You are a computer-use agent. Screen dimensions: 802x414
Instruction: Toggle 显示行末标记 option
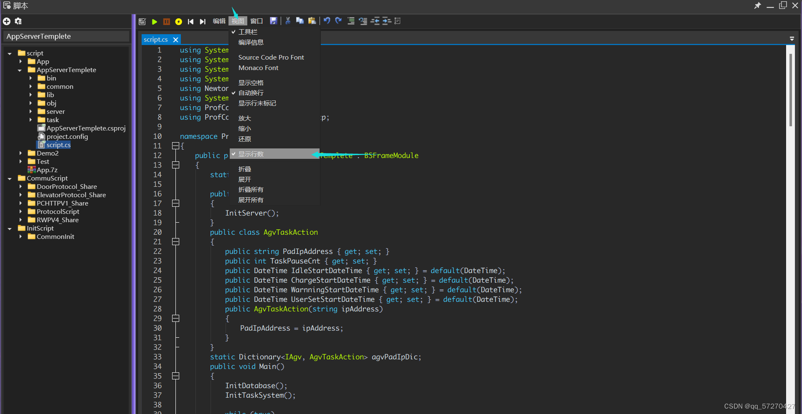(275, 103)
